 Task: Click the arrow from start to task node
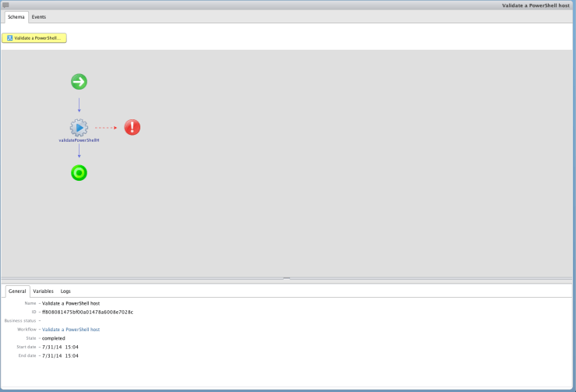coord(79,104)
